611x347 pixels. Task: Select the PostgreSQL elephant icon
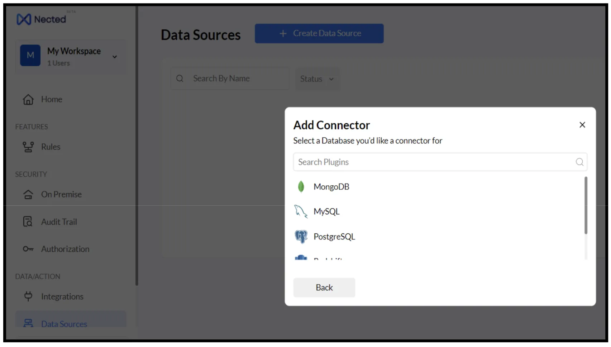point(301,237)
